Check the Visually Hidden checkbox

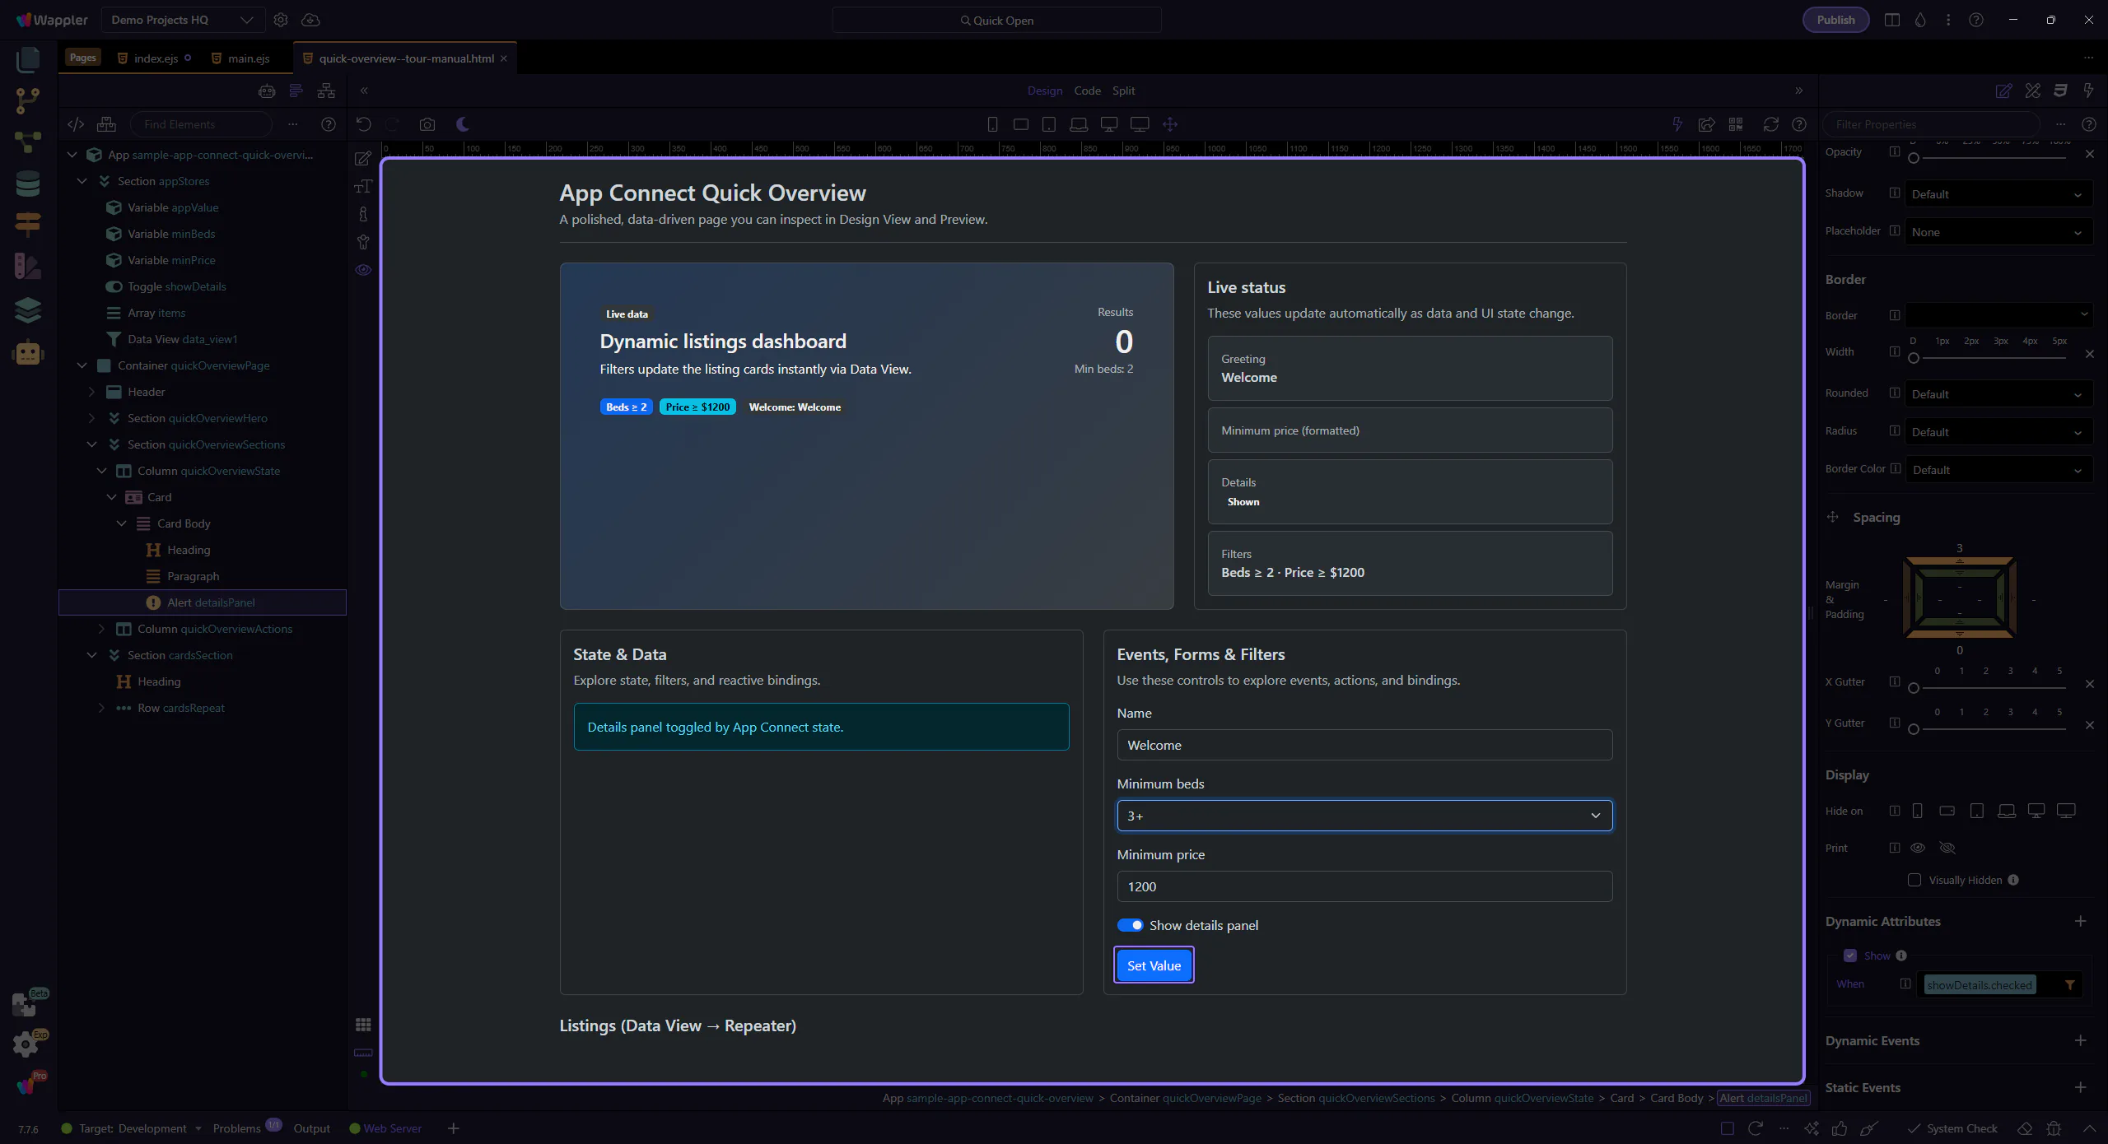click(x=1914, y=880)
